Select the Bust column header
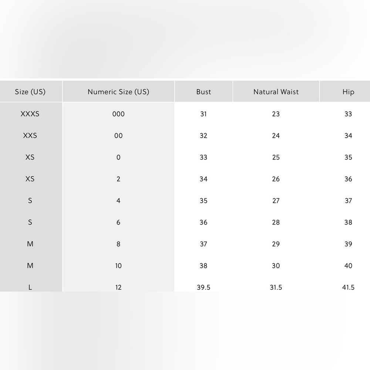Viewport: 370px width, 370px height. click(x=203, y=91)
